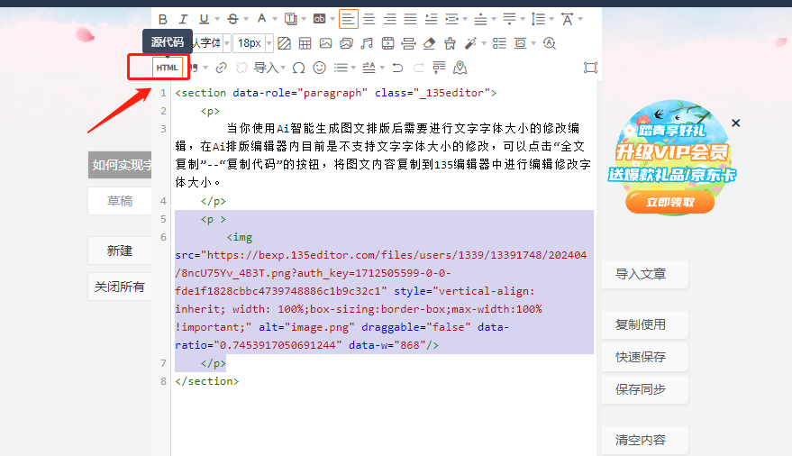Toggle fullscreen editor mode
Screen dimensions: 792x456
(x=590, y=68)
